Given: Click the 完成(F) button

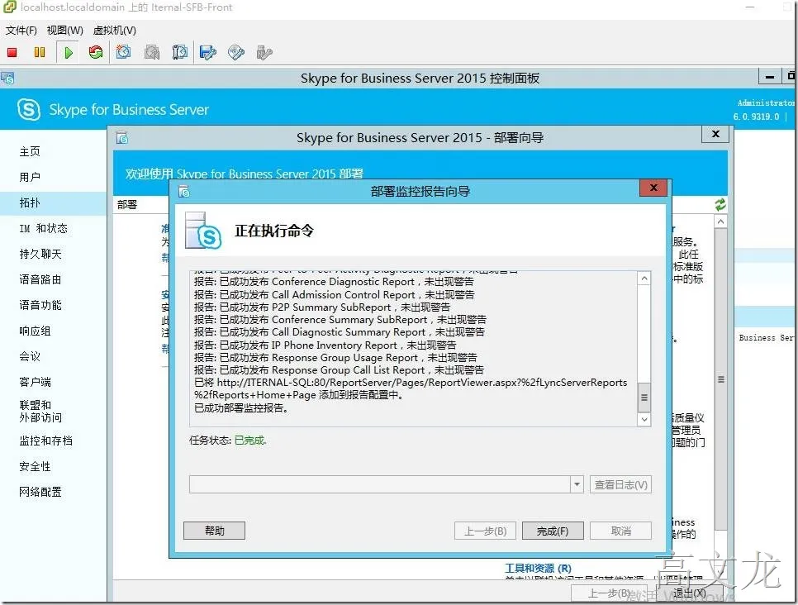Looking at the screenshot, I should point(553,531).
